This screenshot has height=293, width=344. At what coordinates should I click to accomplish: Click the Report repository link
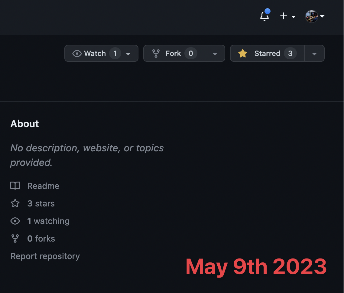(x=45, y=256)
